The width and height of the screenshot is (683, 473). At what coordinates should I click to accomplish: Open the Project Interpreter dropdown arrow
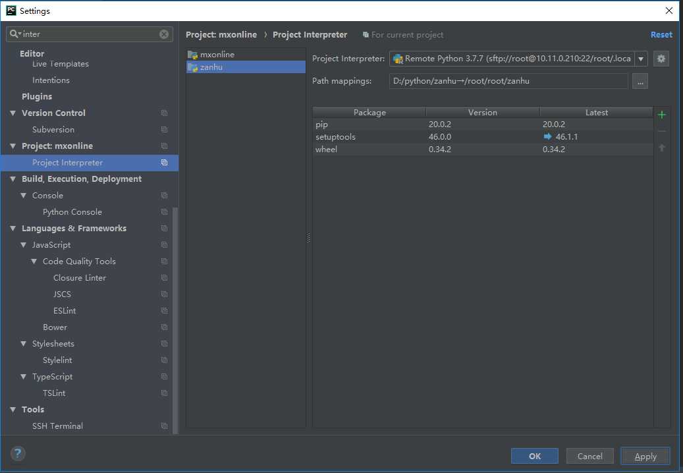[641, 59]
